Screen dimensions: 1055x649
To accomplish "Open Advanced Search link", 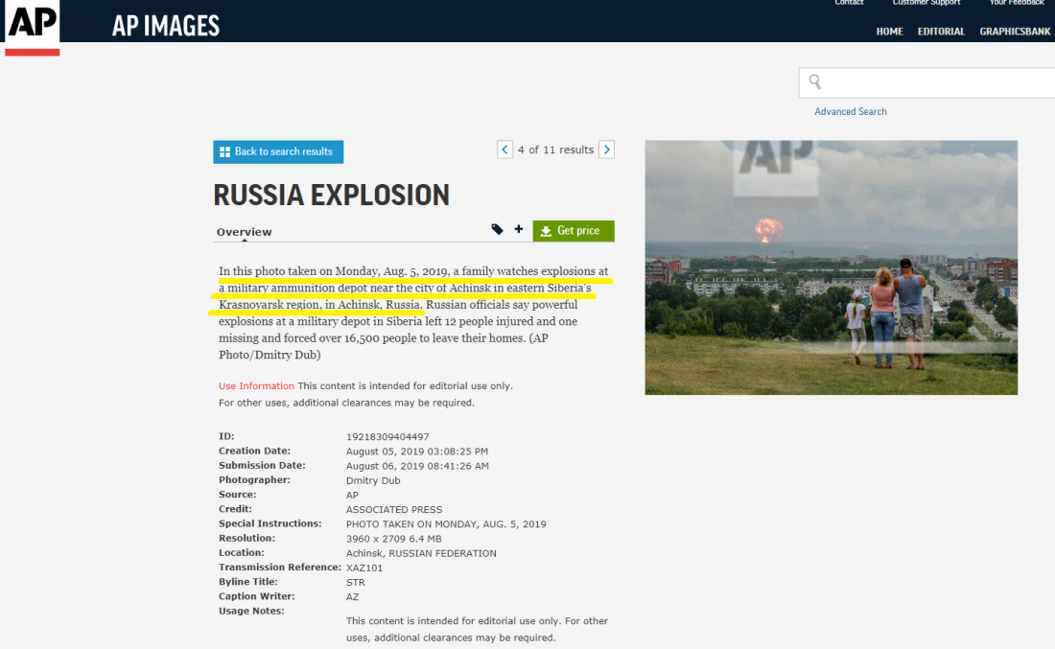I will point(851,111).
